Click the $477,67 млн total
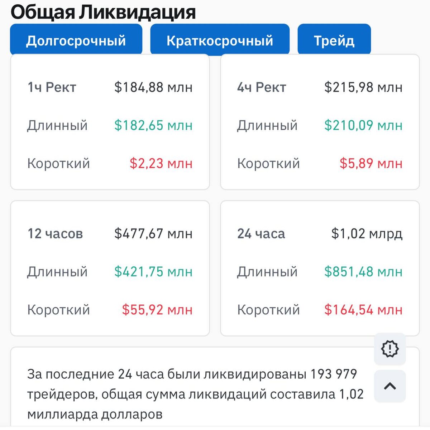 (153, 234)
